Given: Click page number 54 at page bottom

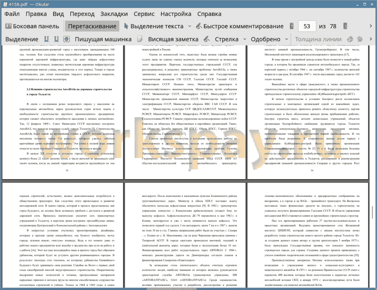Looking at the screenshot, I should pos(312,170).
